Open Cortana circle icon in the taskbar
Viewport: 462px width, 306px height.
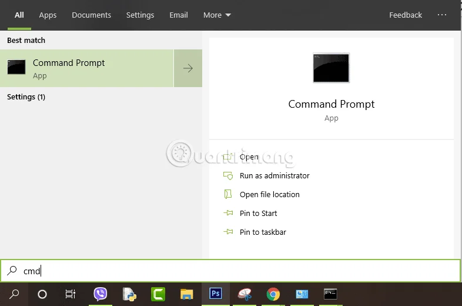[x=42, y=294]
